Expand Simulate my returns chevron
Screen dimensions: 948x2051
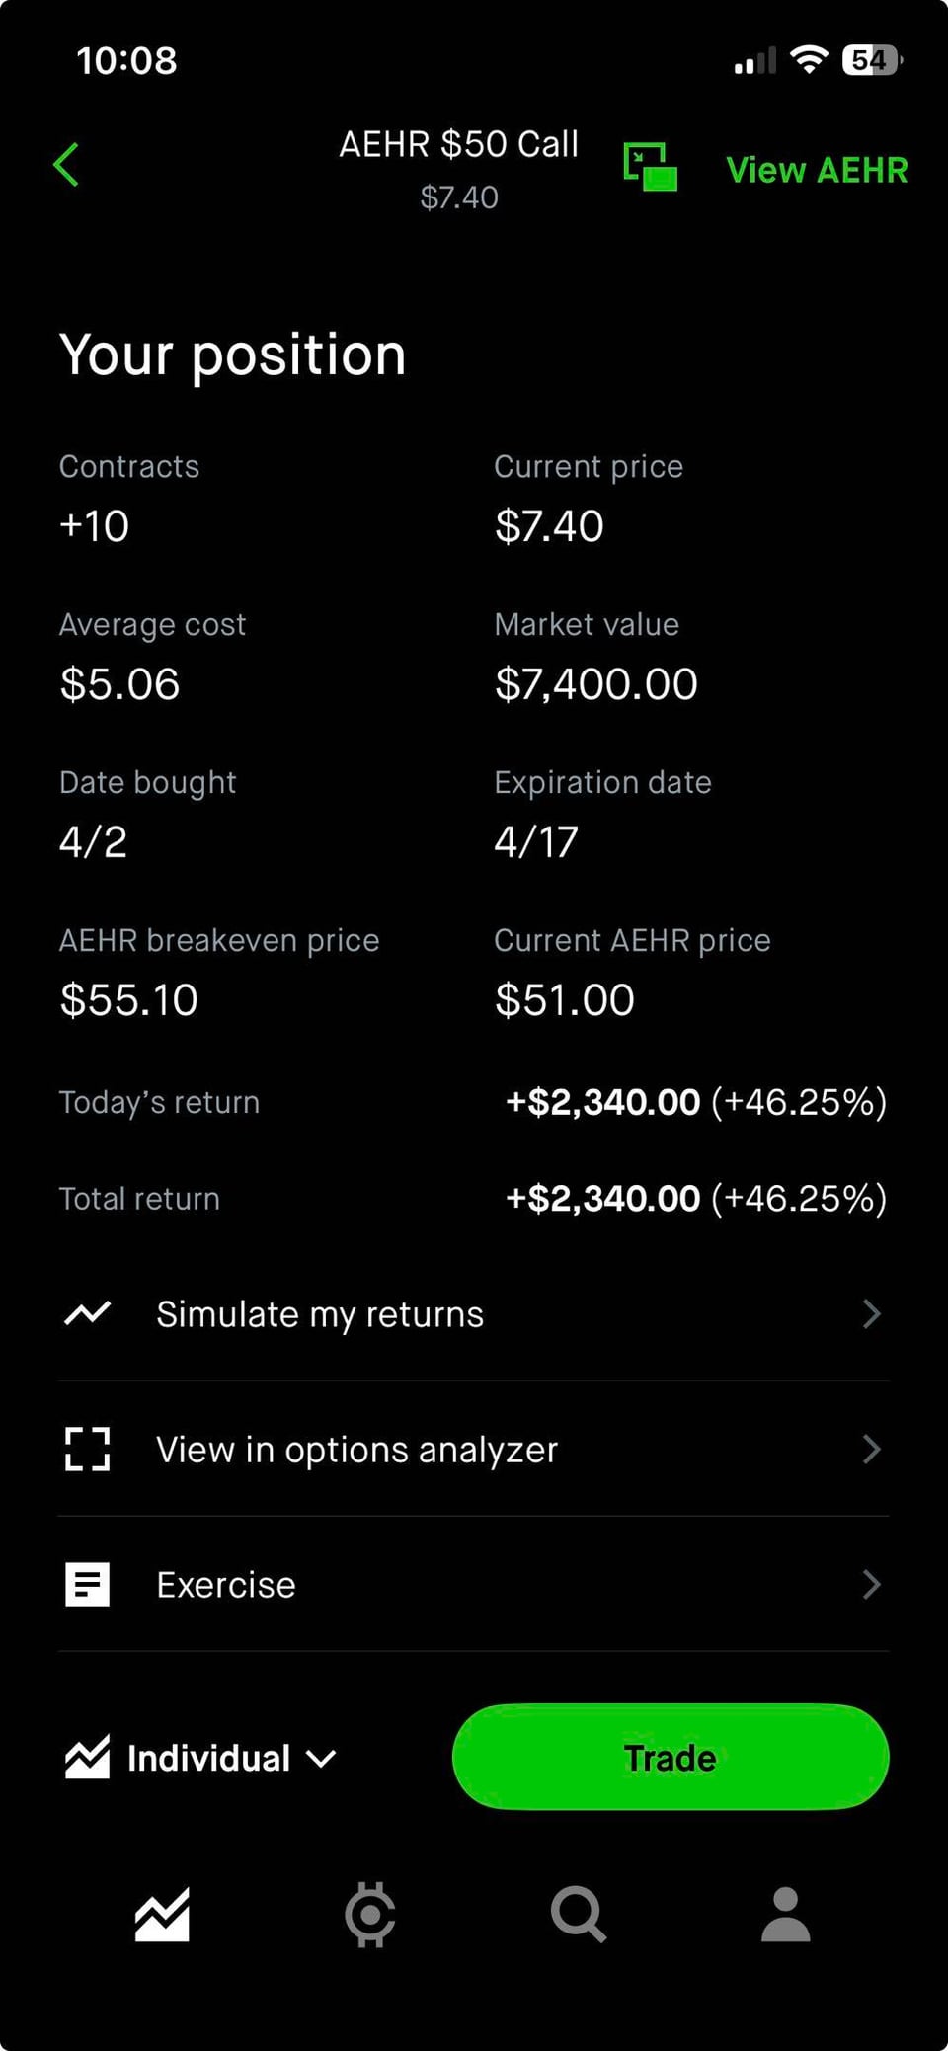[x=871, y=1313]
